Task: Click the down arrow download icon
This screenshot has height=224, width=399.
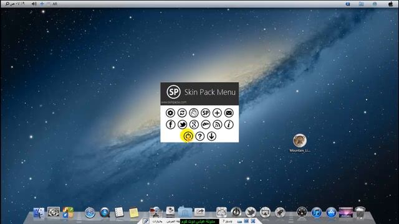Action: point(211,136)
